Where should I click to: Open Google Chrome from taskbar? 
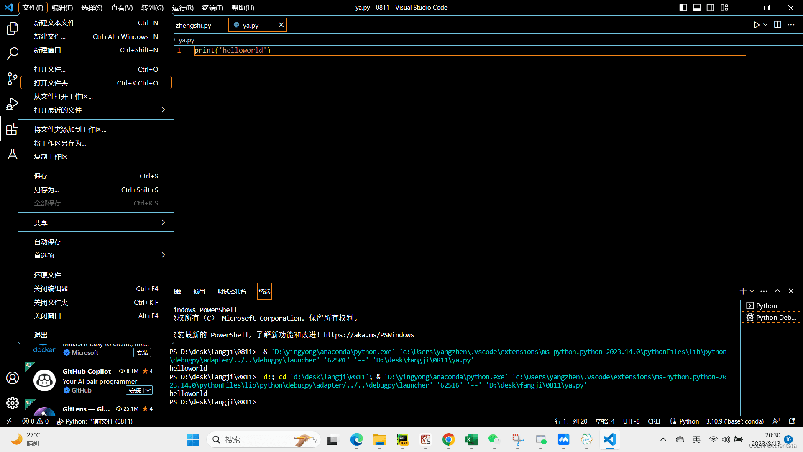point(448,439)
